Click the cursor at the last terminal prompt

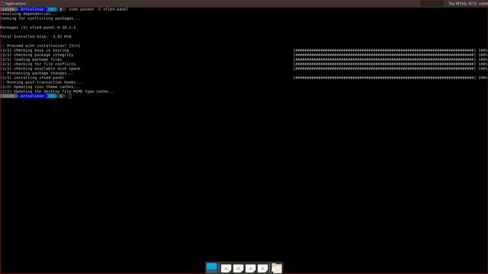pyautogui.click(x=70, y=96)
